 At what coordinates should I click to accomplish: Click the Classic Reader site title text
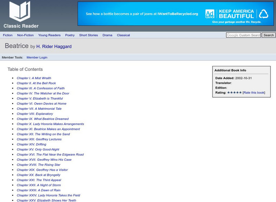[21, 26]
